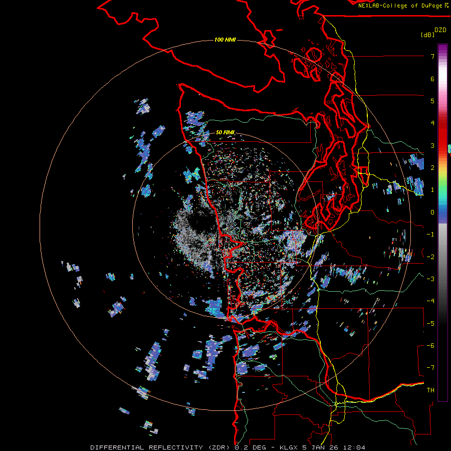The image size is (451, 451).
Task: Click the -3 value on color scale
Action: [430, 279]
